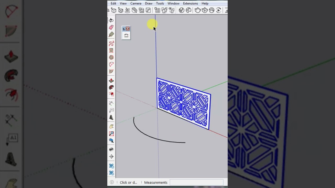The width and height of the screenshot is (335, 188).
Task: Select the 2 Point Arc tool
Action: 111,64
